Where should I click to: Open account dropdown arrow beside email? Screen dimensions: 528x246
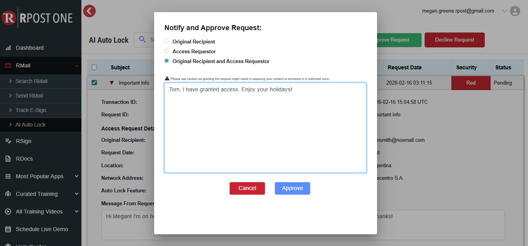point(505,11)
